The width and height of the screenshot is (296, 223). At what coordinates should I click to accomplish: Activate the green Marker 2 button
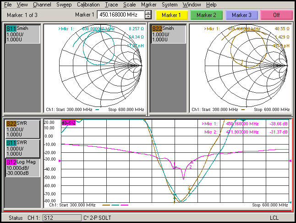tap(206, 15)
